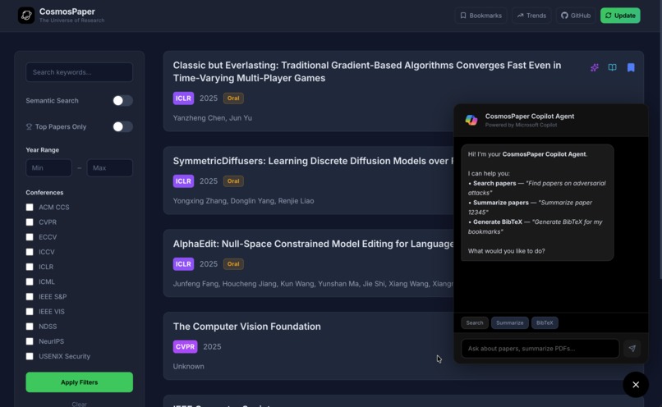Check the ECCV conference checkbox
The width and height of the screenshot is (662, 407).
coord(30,237)
